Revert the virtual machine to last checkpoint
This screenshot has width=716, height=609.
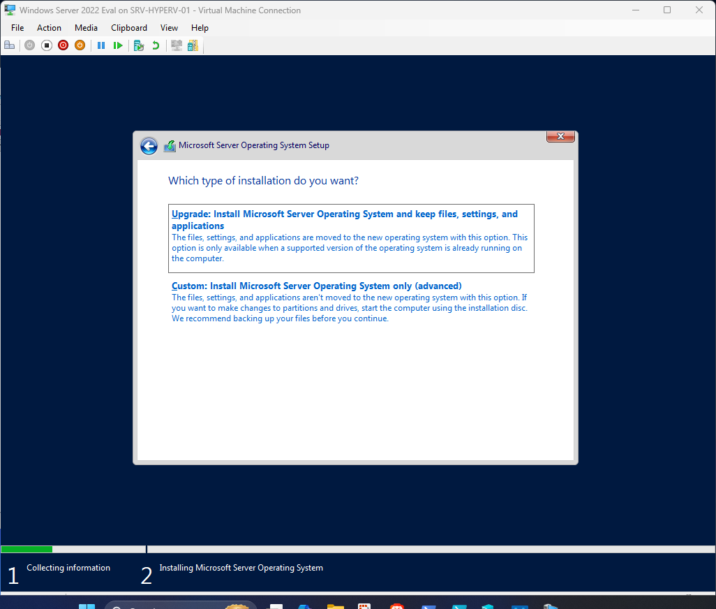tap(154, 45)
